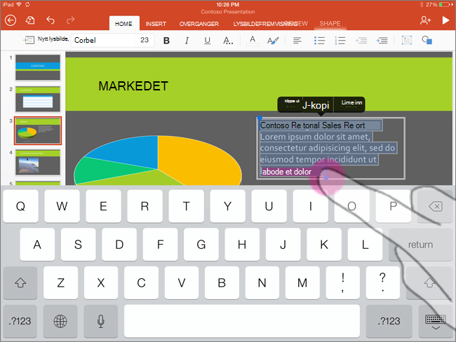Tap the back arrow icon
This screenshot has width=456, height=342.
[11, 20]
